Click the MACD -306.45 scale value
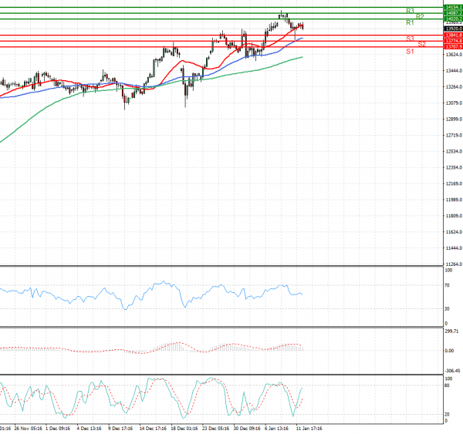 click(452, 371)
